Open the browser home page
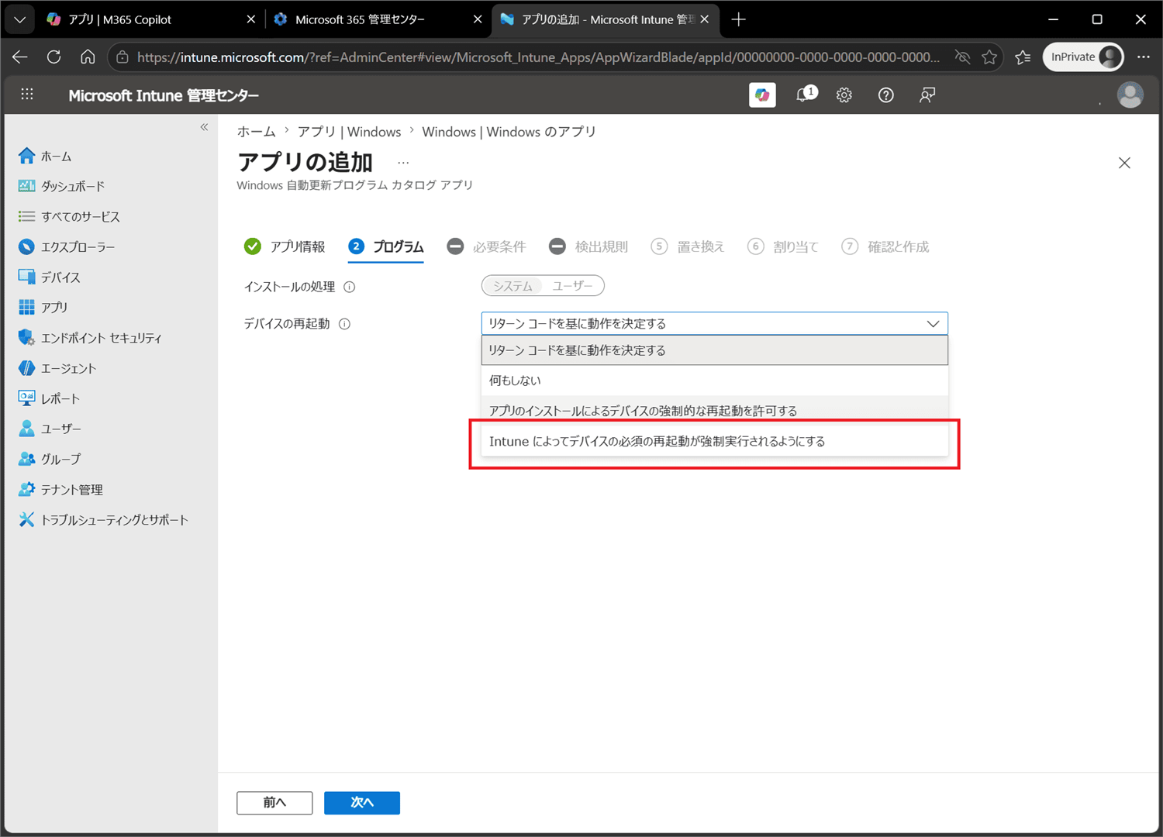Viewport: 1163px width, 837px height. coord(88,57)
